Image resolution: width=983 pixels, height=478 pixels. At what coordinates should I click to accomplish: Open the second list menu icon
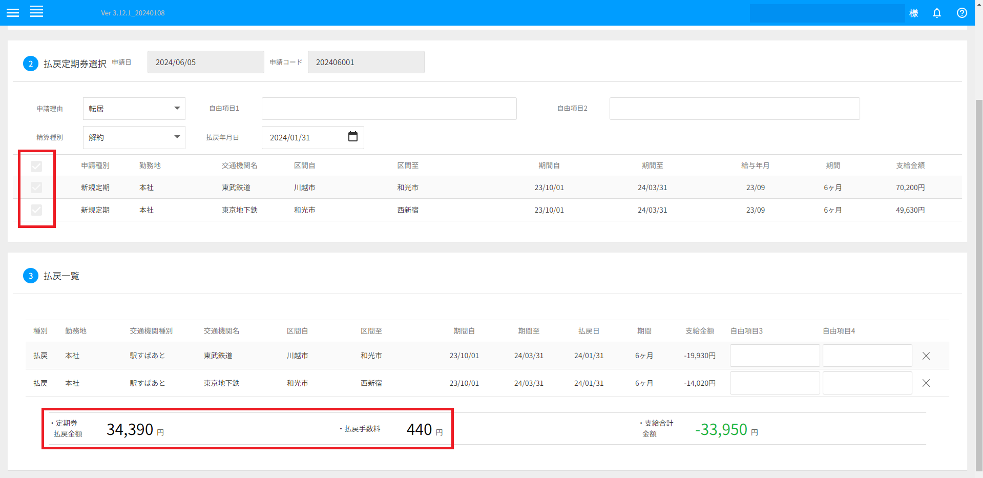pos(36,12)
